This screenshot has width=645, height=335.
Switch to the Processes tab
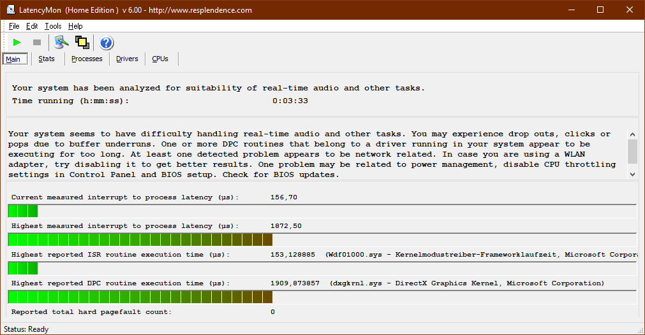click(x=87, y=59)
